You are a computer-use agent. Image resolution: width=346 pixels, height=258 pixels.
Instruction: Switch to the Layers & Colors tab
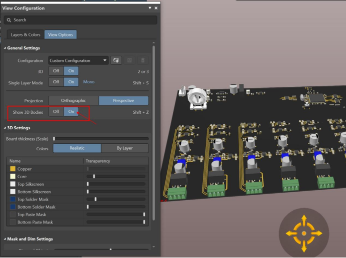click(25, 35)
